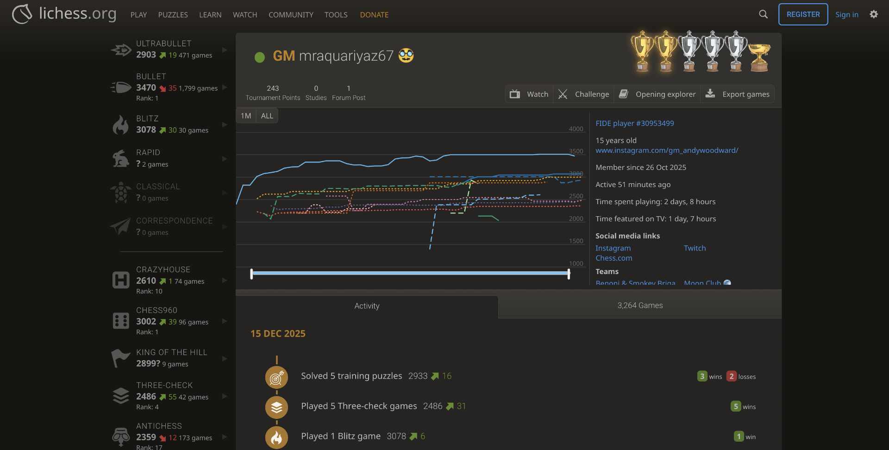Expand the Rapid section chevron
Screen dimensions: 889x450
[x=225, y=159]
